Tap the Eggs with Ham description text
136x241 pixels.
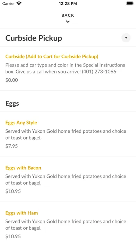tap(66, 225)
